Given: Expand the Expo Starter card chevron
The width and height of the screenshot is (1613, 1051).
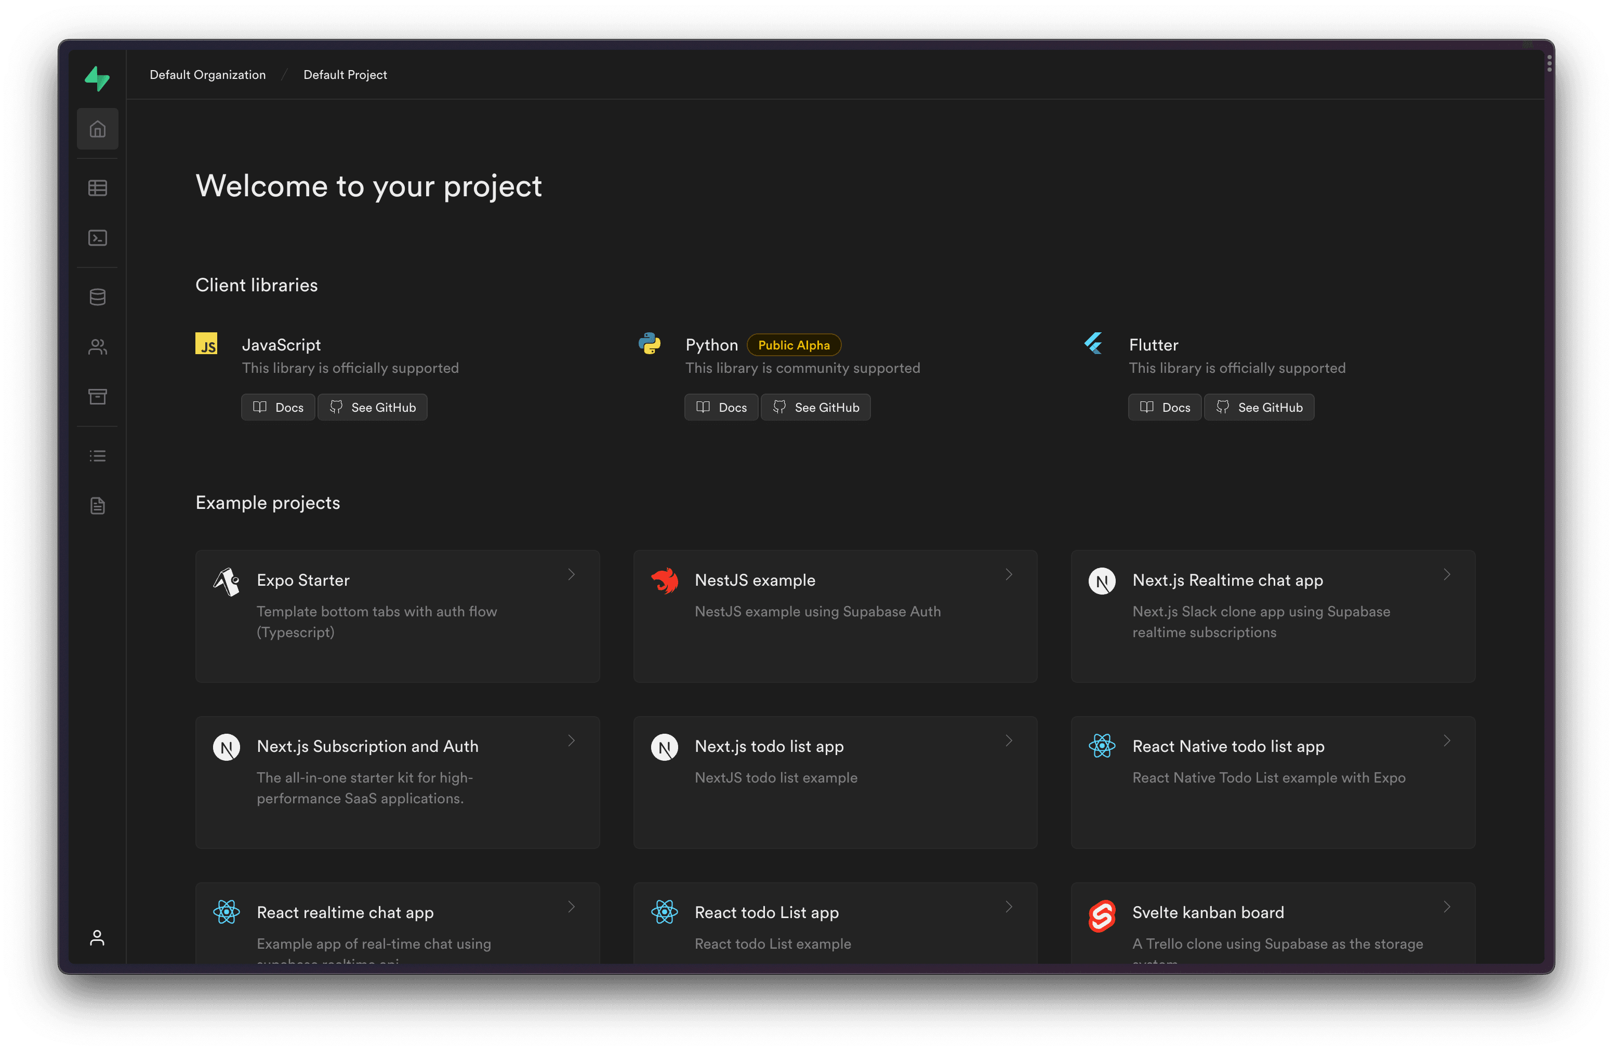Looking at the screenshot, I should (571, 574).
